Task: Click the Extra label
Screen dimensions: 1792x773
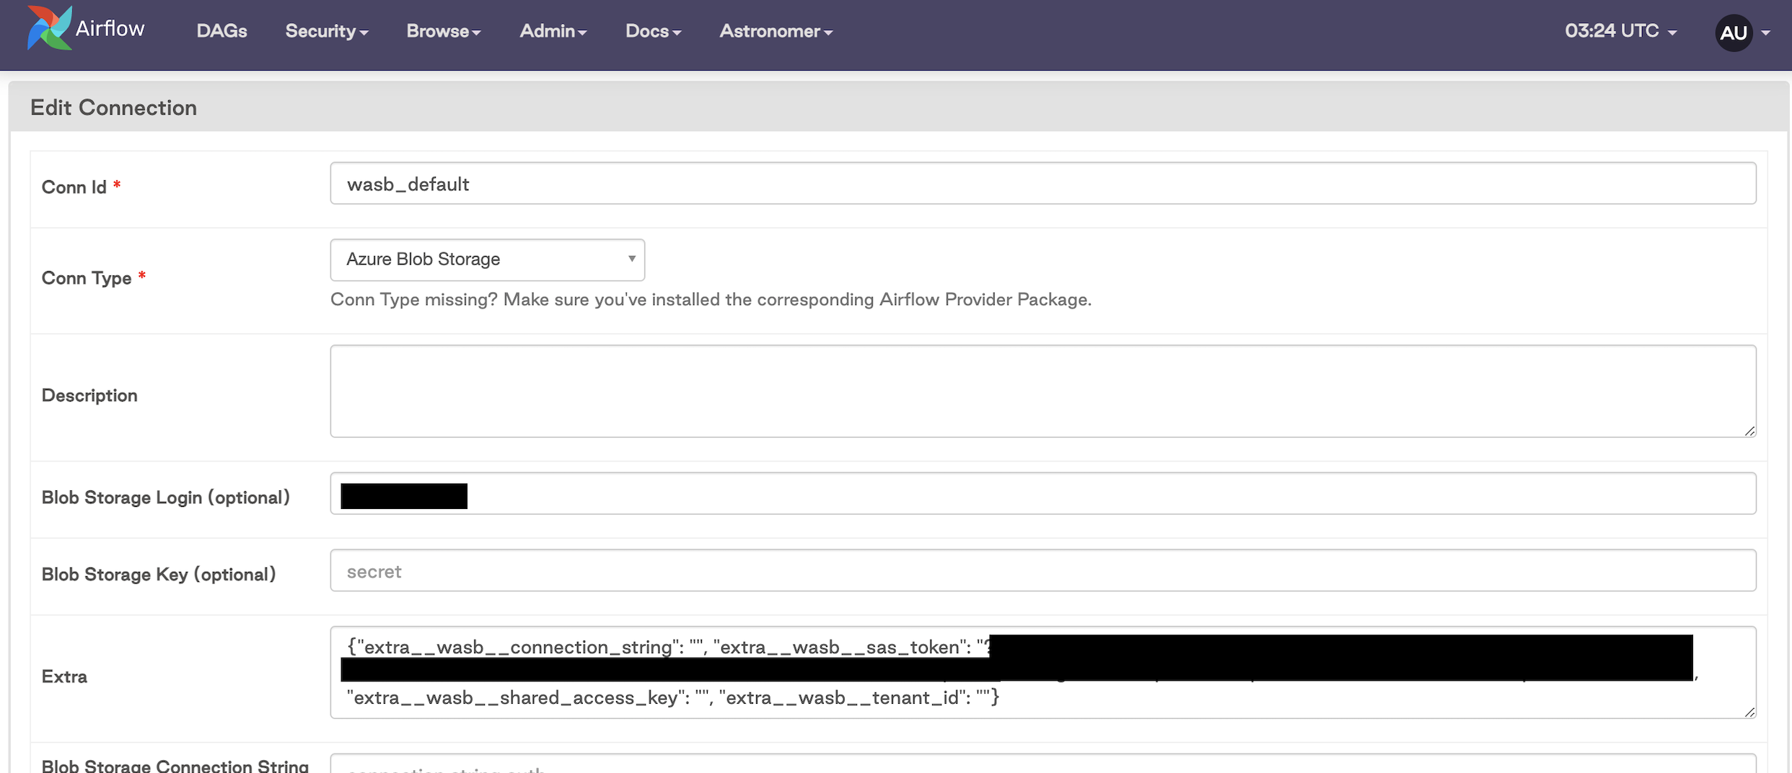Action: pos(64,676)
